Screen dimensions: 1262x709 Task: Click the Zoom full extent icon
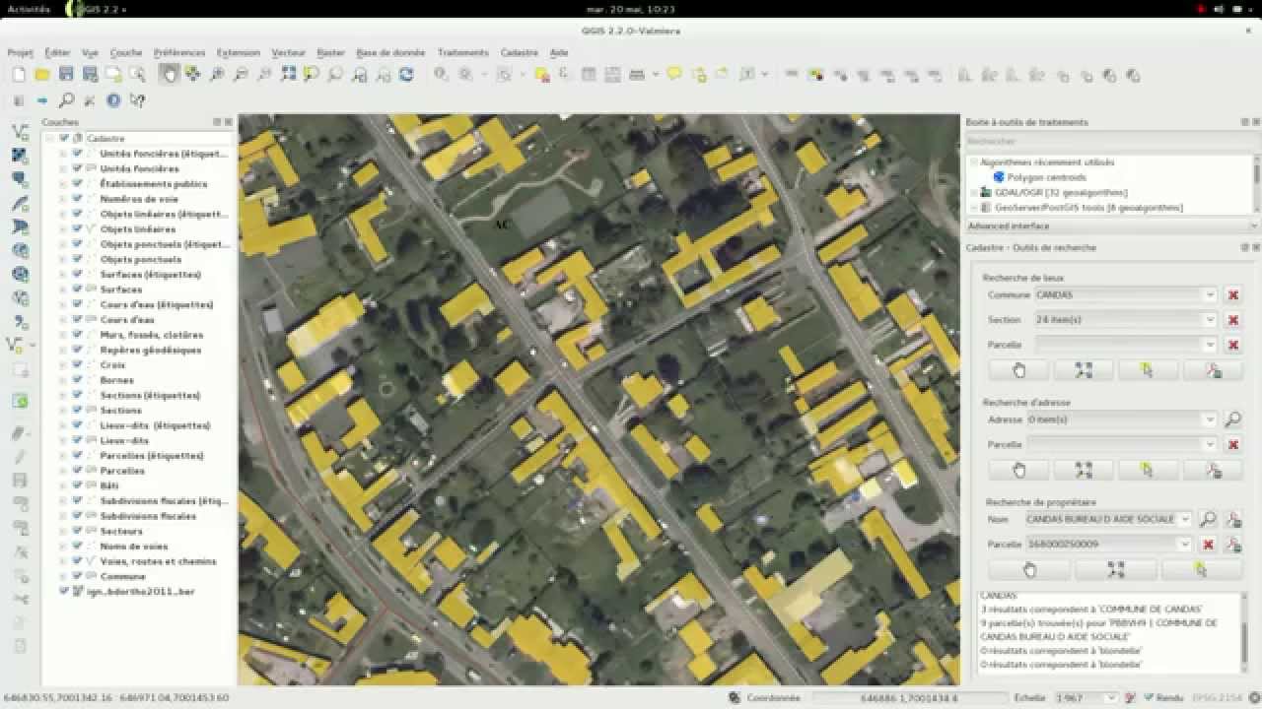288,75
